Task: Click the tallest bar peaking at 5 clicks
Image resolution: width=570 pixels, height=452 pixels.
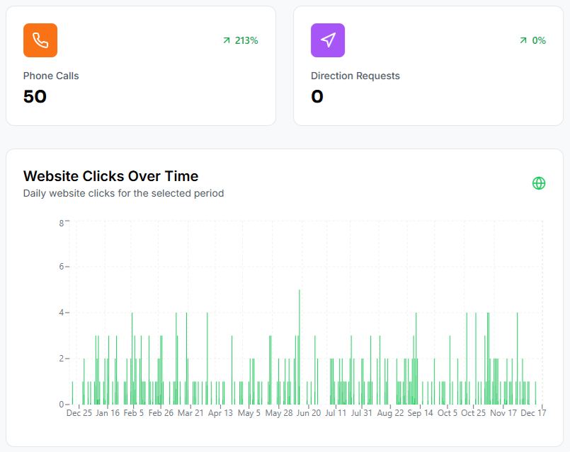Action: pyautogui.click(x=300, y=347)
